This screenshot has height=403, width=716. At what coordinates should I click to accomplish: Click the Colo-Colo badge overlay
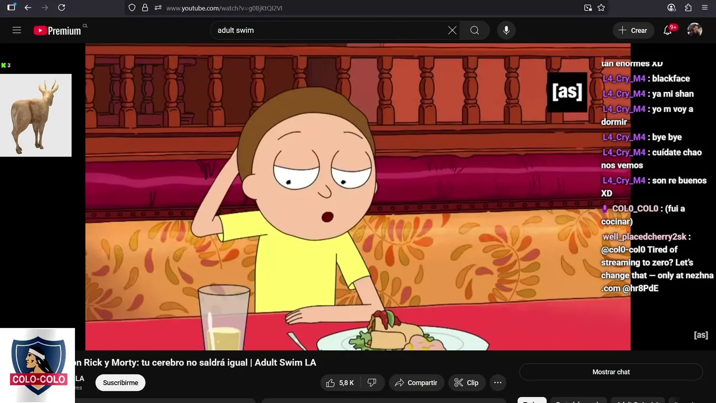37,365
